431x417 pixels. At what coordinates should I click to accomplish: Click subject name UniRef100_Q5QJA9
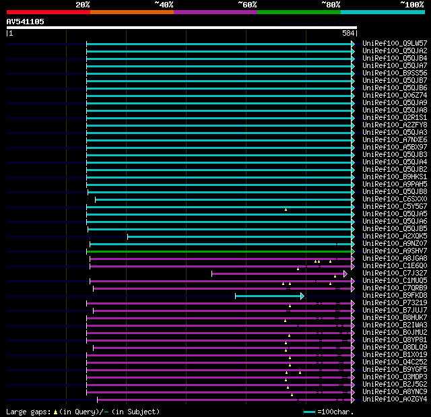tap(395, 103)
